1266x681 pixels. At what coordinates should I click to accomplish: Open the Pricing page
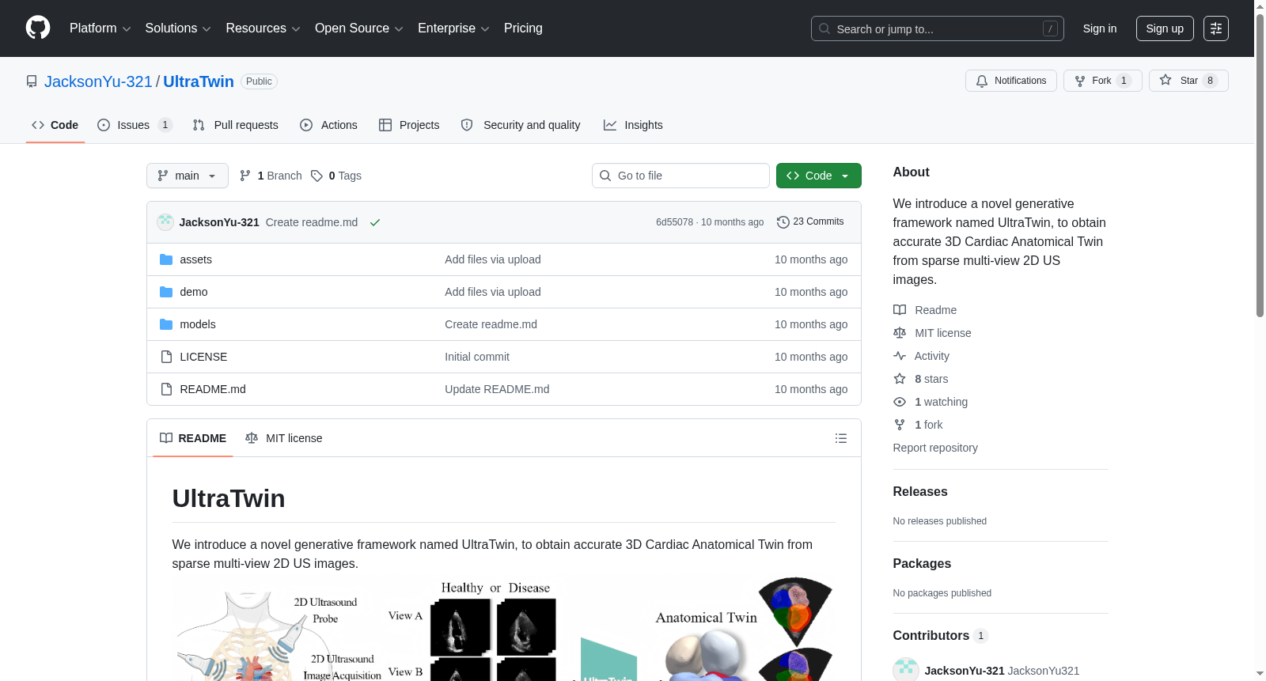(523, 28)
